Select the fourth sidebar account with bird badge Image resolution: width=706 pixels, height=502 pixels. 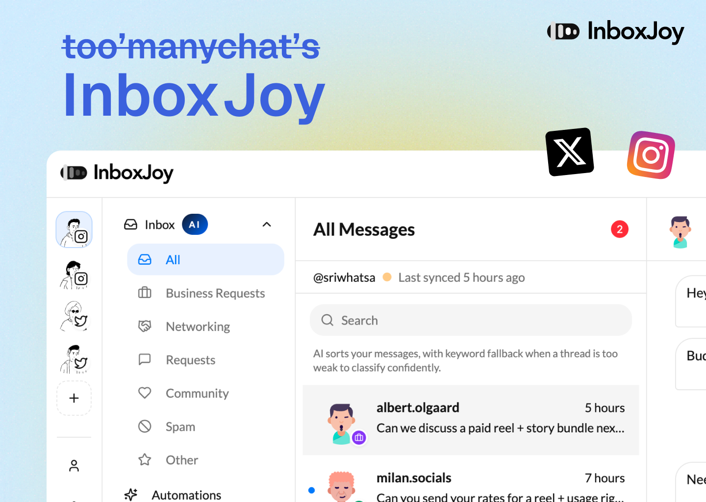pos(74,359)
